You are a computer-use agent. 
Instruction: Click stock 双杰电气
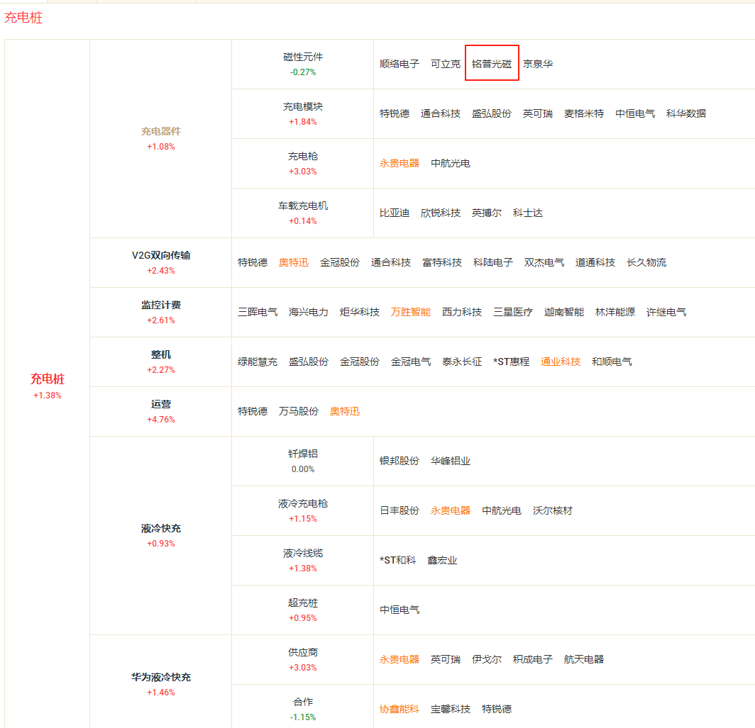[544, 262]
